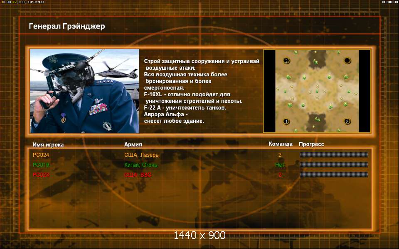Click the line "Вся воздушная техника более"
This screenshot has width=399, height=249.
tap(185, 75)
